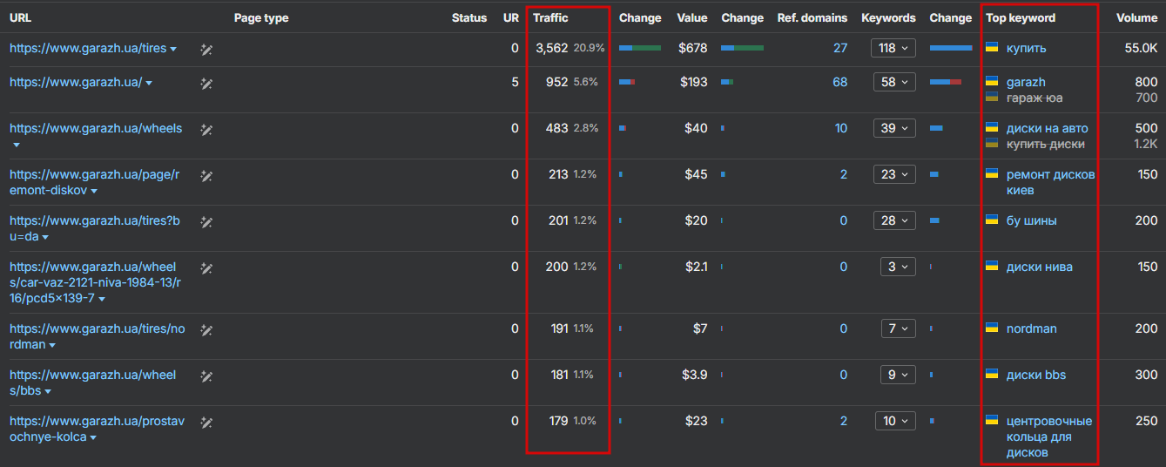The width and height of the screenshot is (1166, 467).
Task: Click magic wand icon for tires?bu=da row
Action: point(206,221)
